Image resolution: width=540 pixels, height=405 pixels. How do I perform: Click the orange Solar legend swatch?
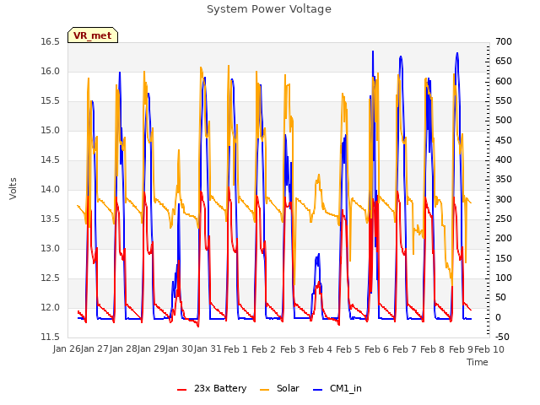(264, 390)
